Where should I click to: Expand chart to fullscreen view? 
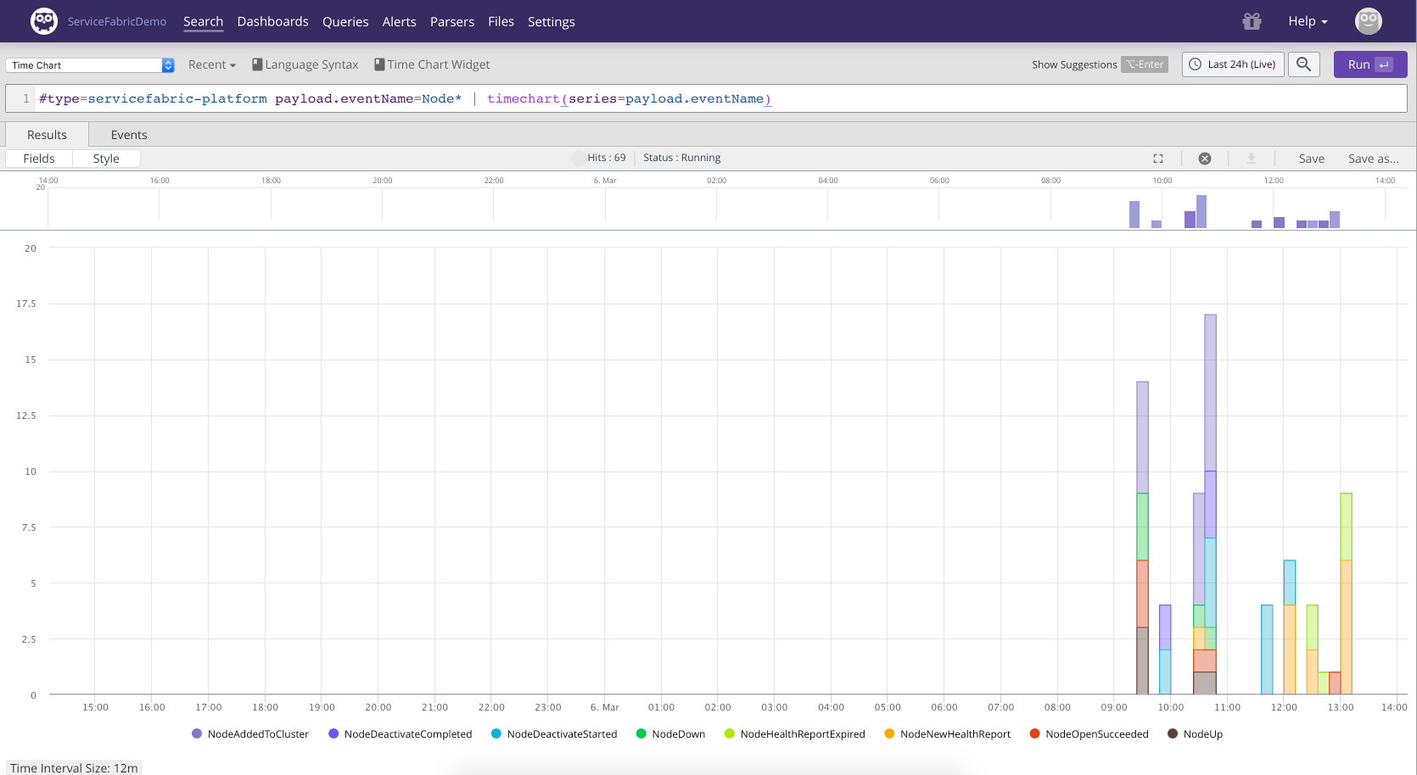(x=1158, y=159)
